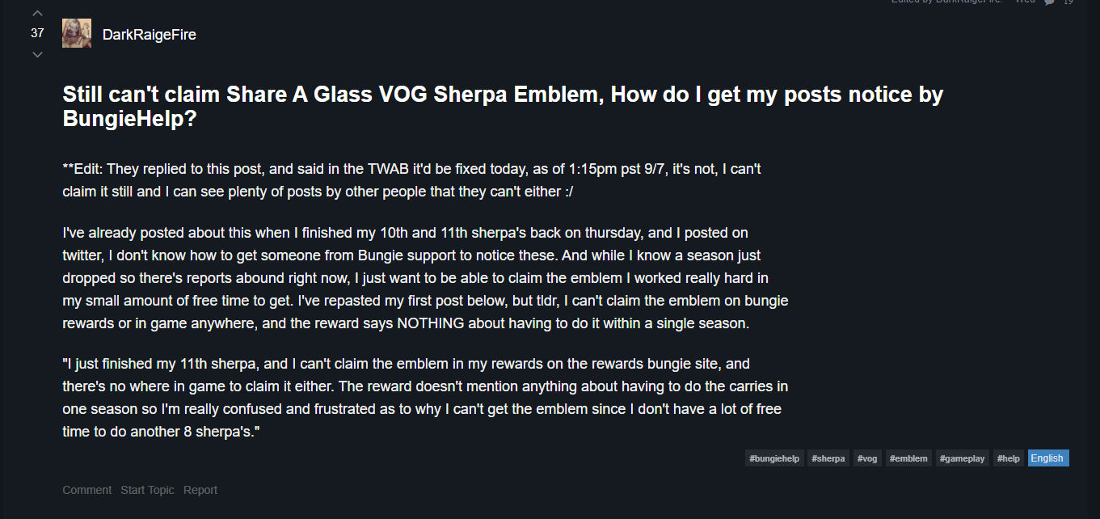Click the vote count of 37
The height and width of the screenshot is (519, 1100).
37,33
